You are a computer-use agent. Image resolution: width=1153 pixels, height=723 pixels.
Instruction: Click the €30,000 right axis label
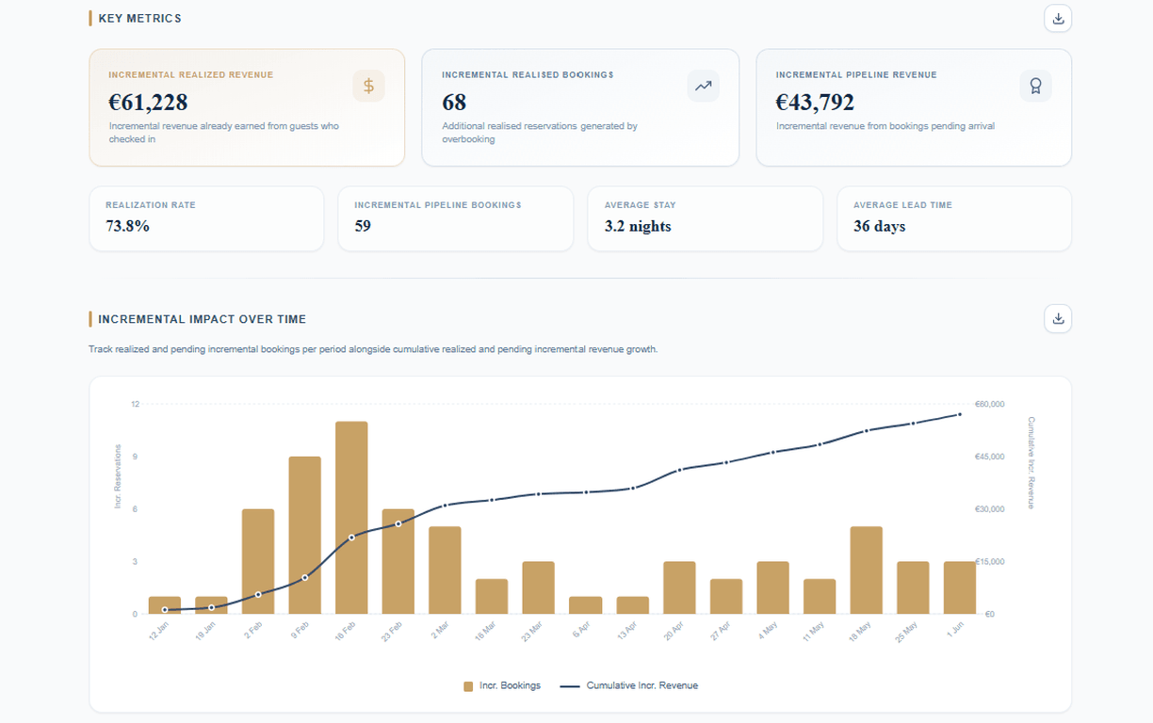click(989, 509)
